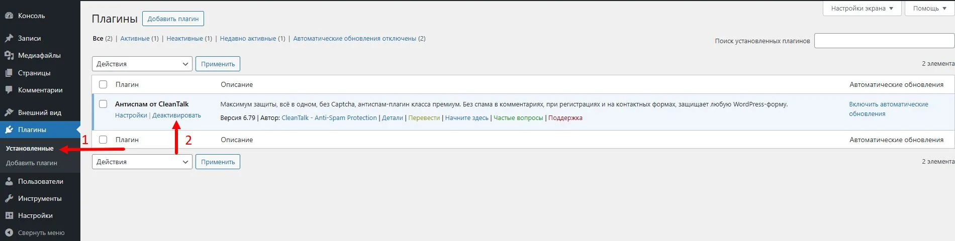This screenshot has width=955, height=241.
Task: Focus the Поиск установленных плагинов search field
Action: (x=884, y=41)
